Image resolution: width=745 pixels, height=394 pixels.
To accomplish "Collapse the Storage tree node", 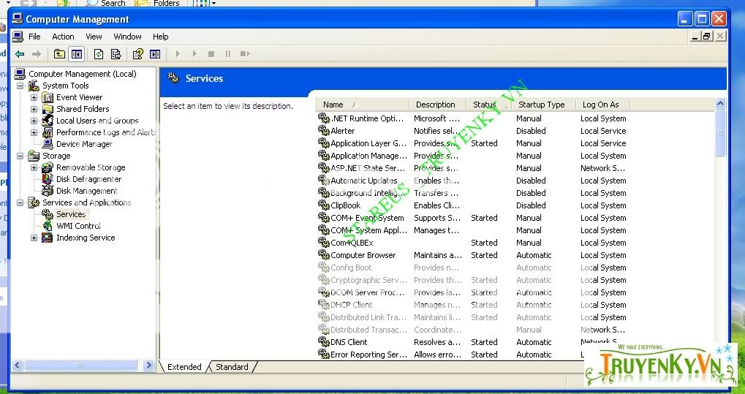I will [x=20, y=156].
